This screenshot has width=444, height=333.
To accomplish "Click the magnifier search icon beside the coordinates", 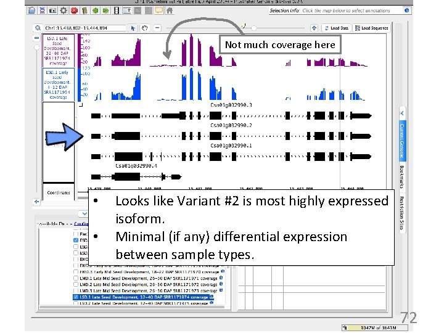I will pyautogui.click(x=38, y=28).
